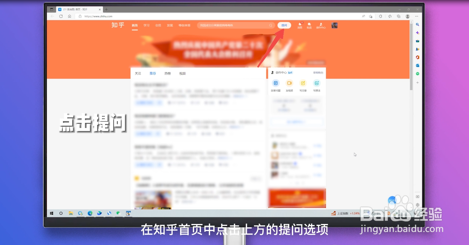Image resolution: width=469 pixels, height=245 pixels.
Task: Click the Edge sidebar search icon
Action: [418, 25]
